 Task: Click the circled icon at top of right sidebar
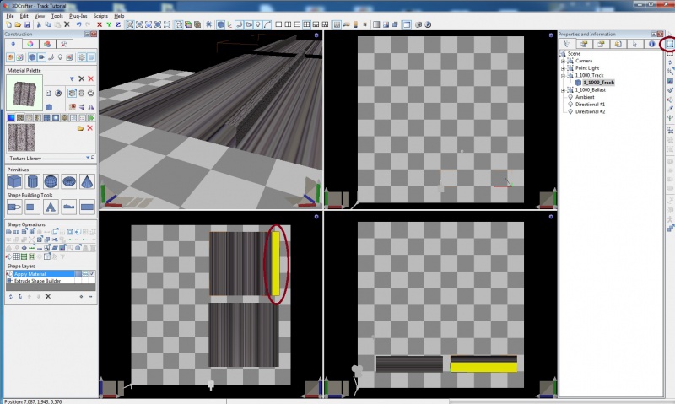point(670,44)
